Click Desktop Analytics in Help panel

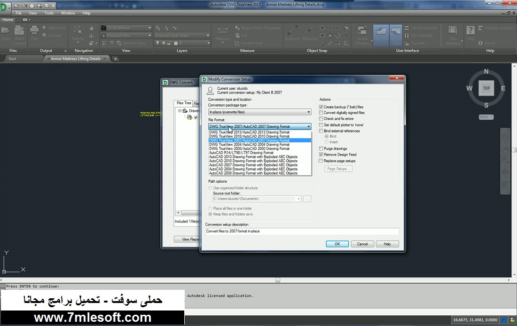click(x=496, y=28)
